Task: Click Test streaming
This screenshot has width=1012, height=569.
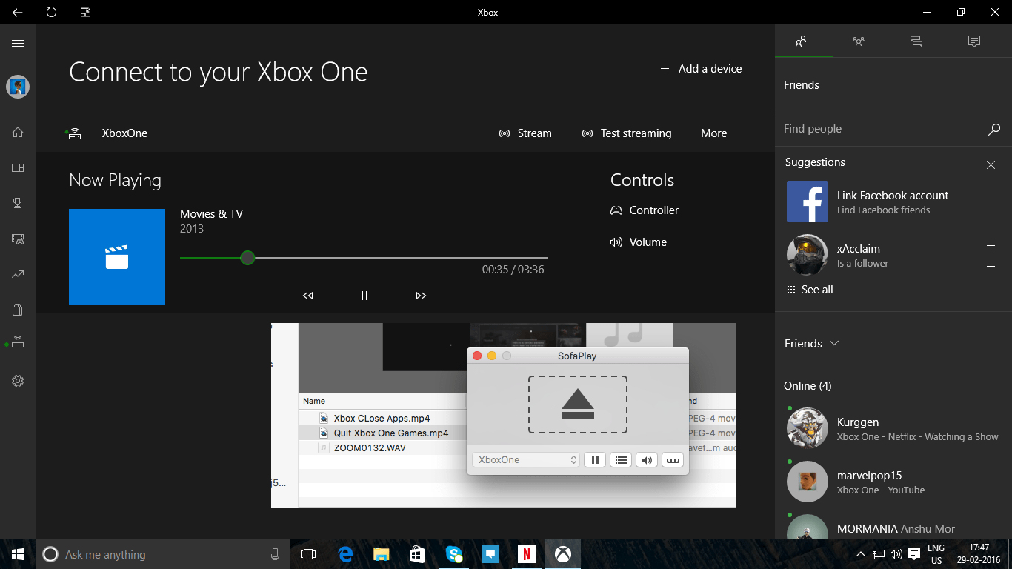Action: (627, 133)
